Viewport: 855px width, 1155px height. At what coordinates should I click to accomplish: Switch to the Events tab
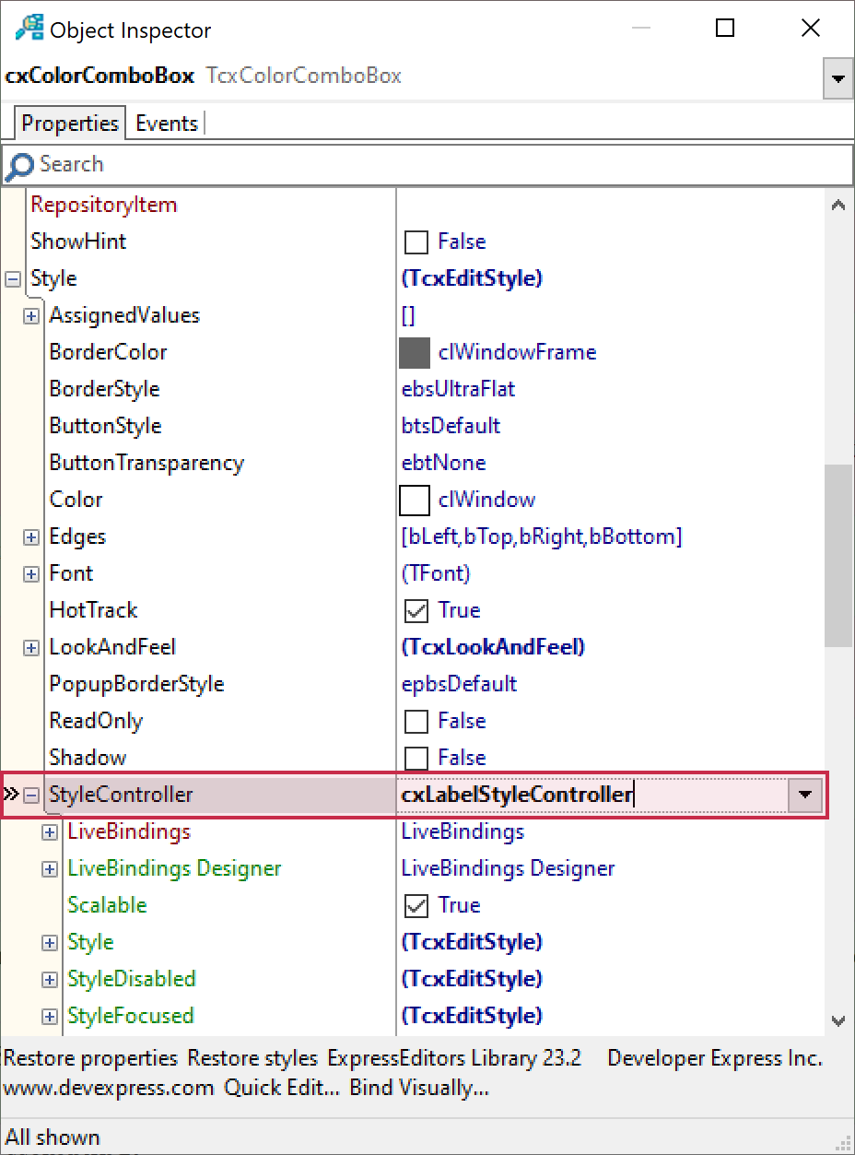click(x=167, y=124)
